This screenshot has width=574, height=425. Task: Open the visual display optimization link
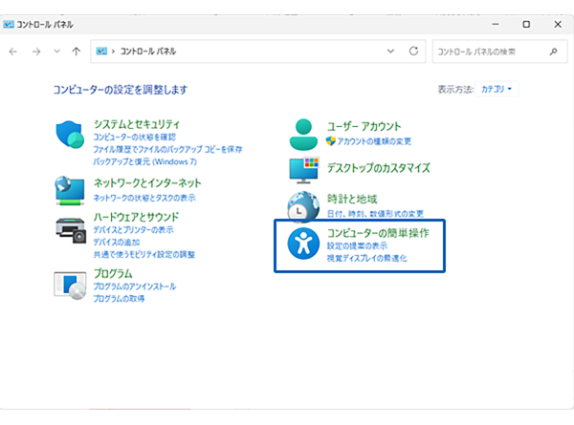point(366,259)
